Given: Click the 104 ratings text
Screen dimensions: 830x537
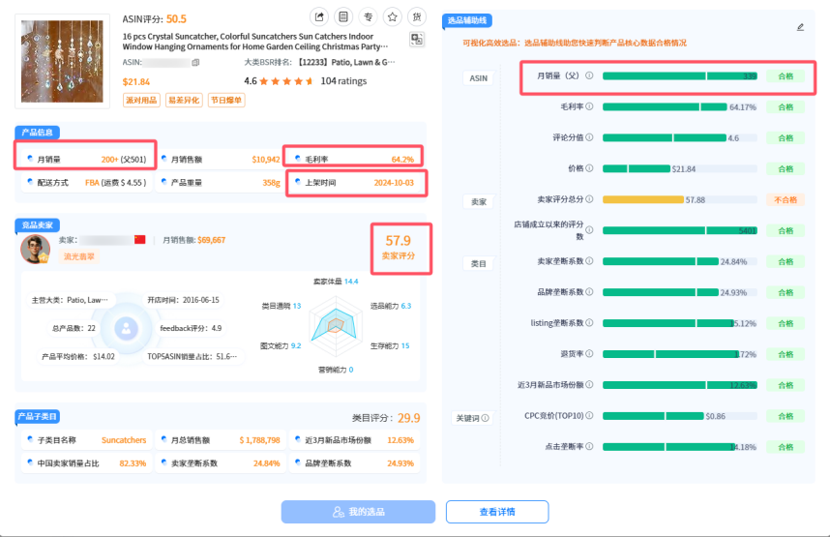Looking at the screenshot, I should pyautogui.click(x=343, y=81).
